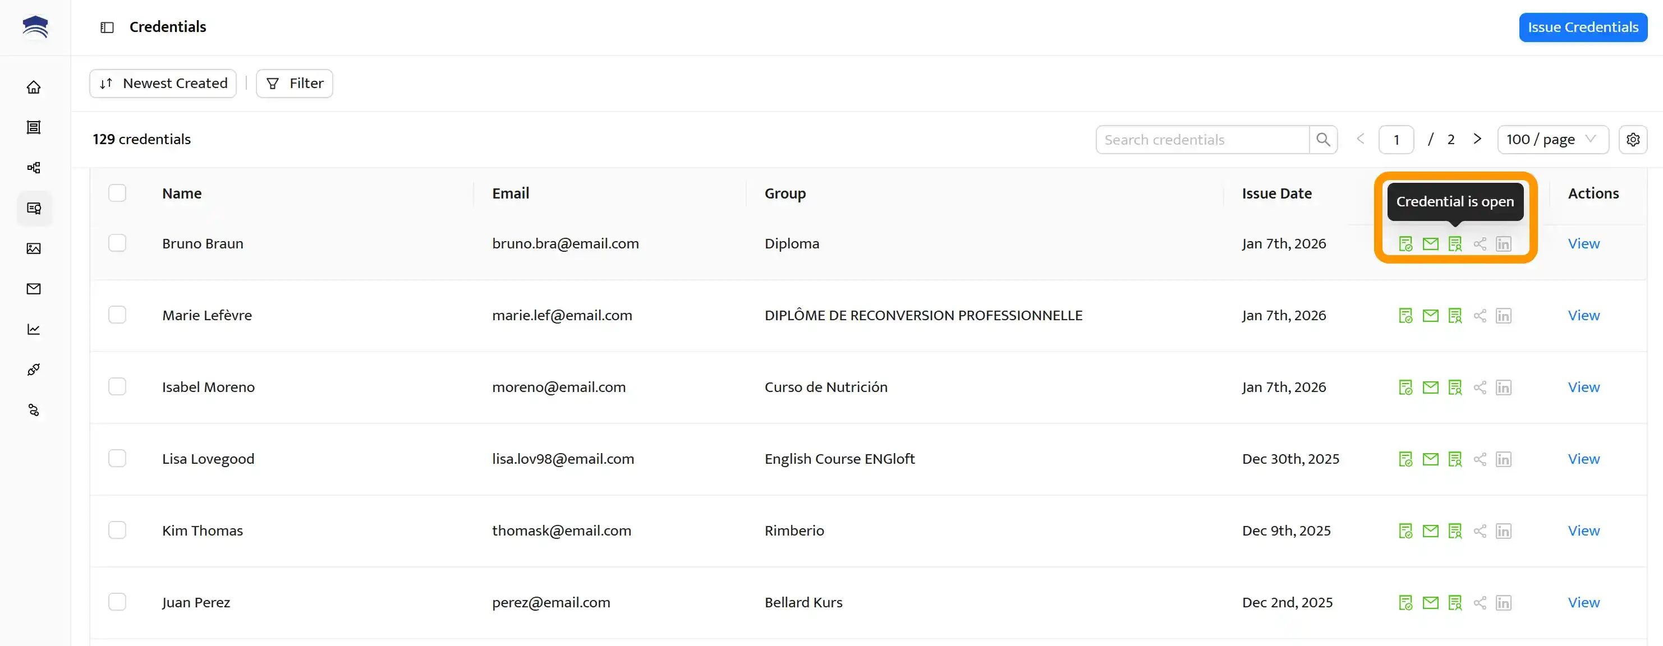The width and height of the screenshot is (1663, 646).
Task: Click the Credentials icon in sidebar
Action: (x=34, y=208)
